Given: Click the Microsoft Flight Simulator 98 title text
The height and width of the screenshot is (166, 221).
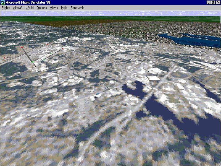Looking at the screenshot, I should [28, 2].
